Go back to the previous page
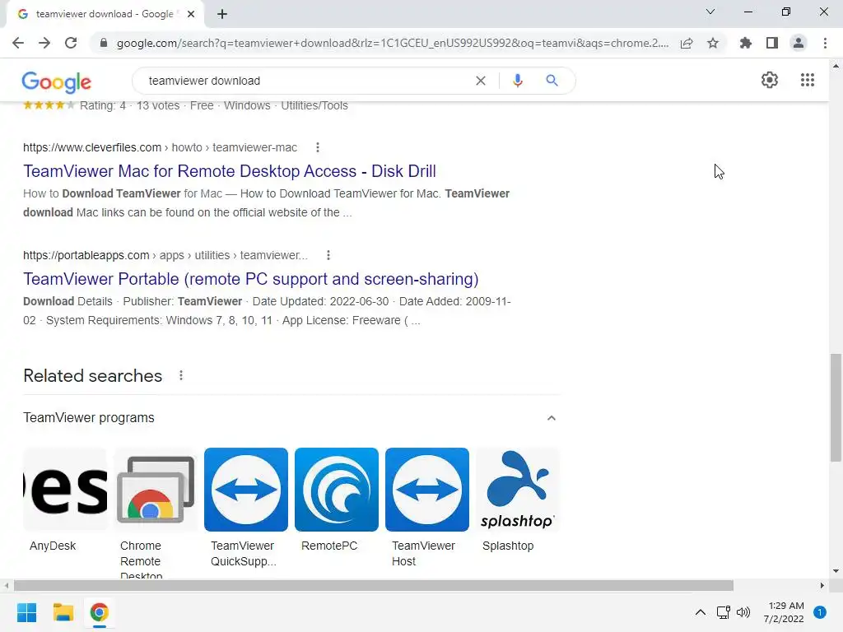 [18, 43]
